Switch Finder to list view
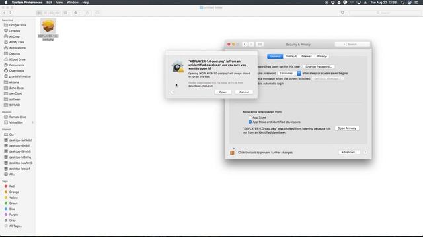423x237 pixels. tap(46, 13)
